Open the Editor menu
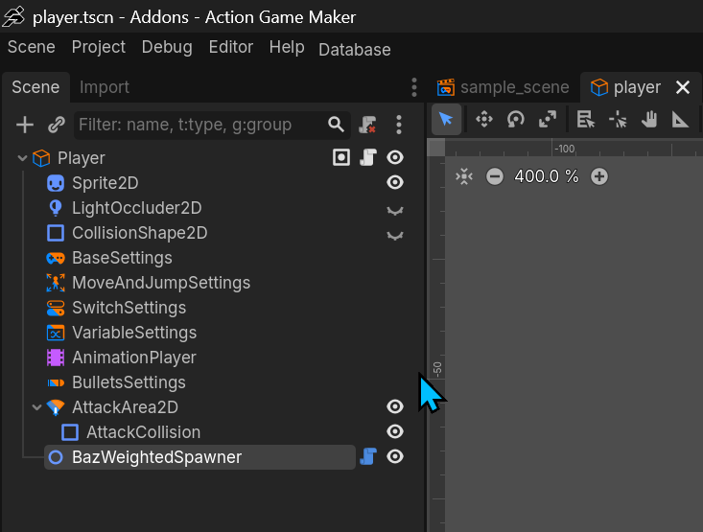The image size is (703, 532). tap(231, 47)
